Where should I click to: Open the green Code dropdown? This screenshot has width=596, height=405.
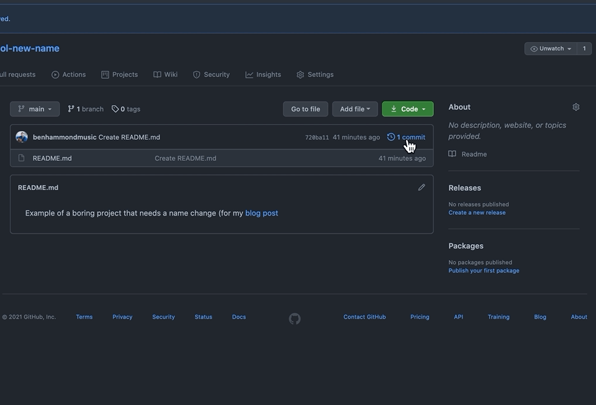pyautogui.click(x=407, y=109)
